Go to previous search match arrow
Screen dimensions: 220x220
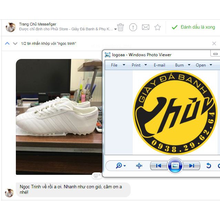(x=7, y=43)
